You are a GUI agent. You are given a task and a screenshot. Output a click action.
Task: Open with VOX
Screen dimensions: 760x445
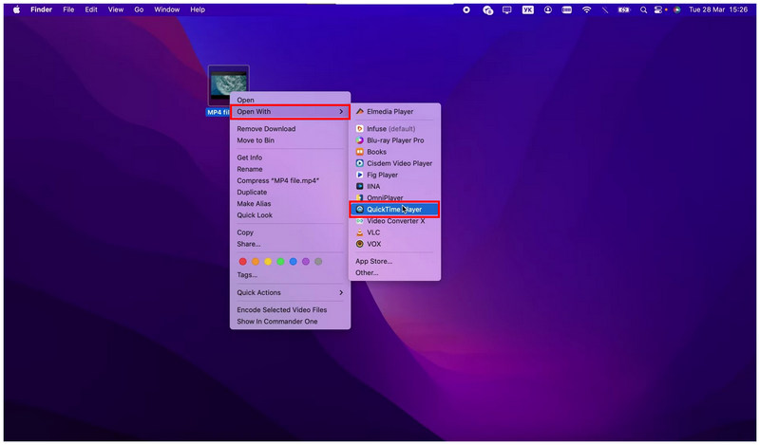[x=394, y=244]
